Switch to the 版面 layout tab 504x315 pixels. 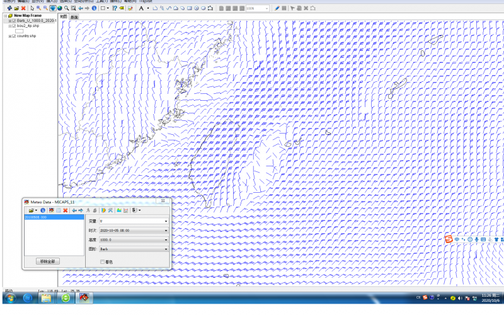point(74,17)
